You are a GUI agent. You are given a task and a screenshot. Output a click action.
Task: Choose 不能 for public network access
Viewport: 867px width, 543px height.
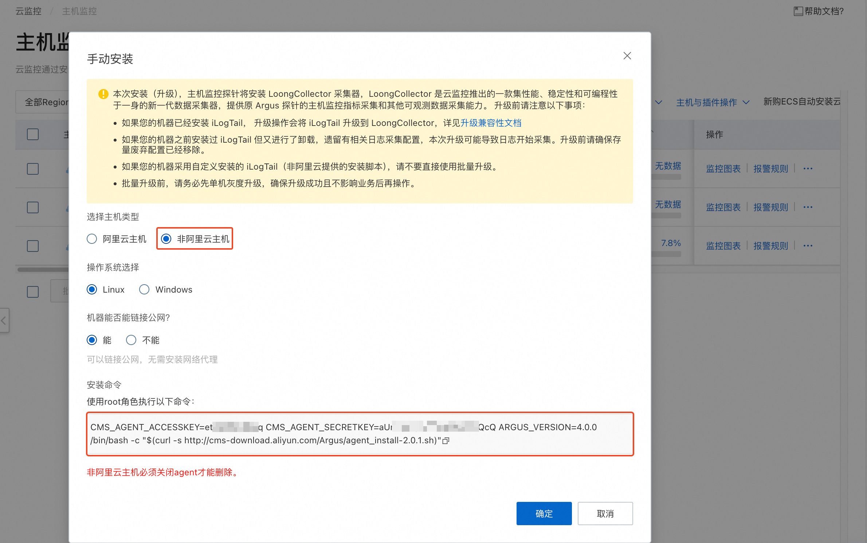point(131,340)
